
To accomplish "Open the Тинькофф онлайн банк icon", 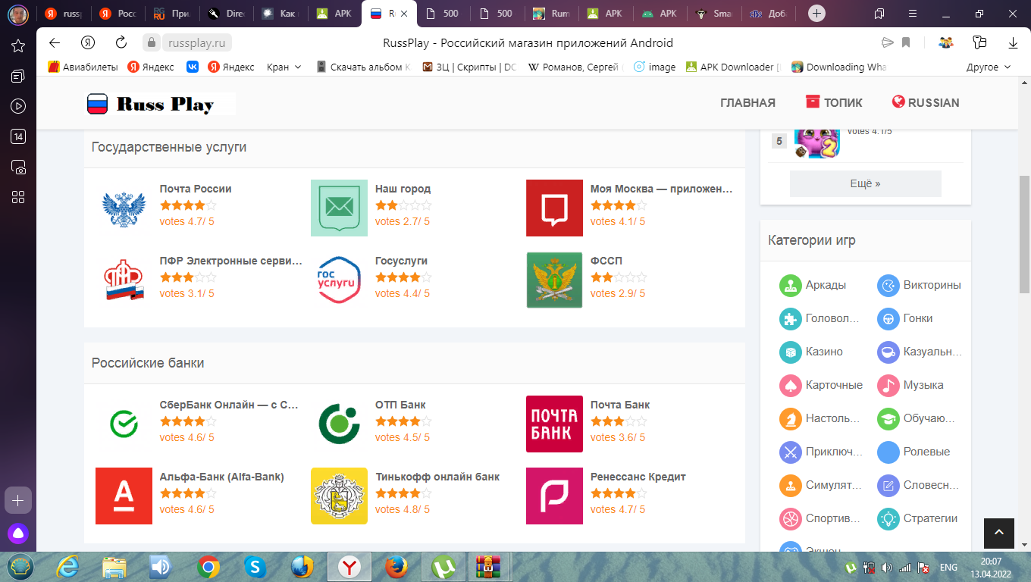I will click(x=339, y=496).
